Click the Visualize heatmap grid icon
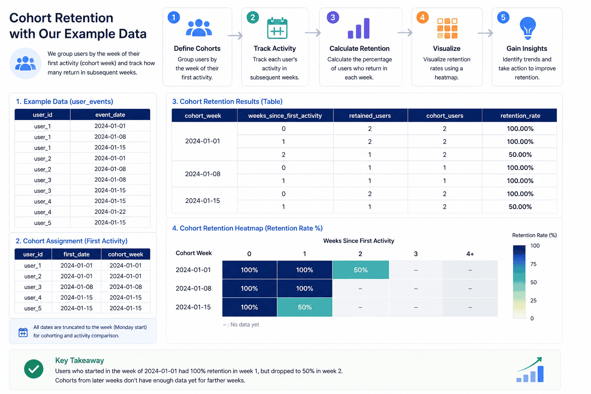This screenshot has width=591, height=394. click(447, 28)
